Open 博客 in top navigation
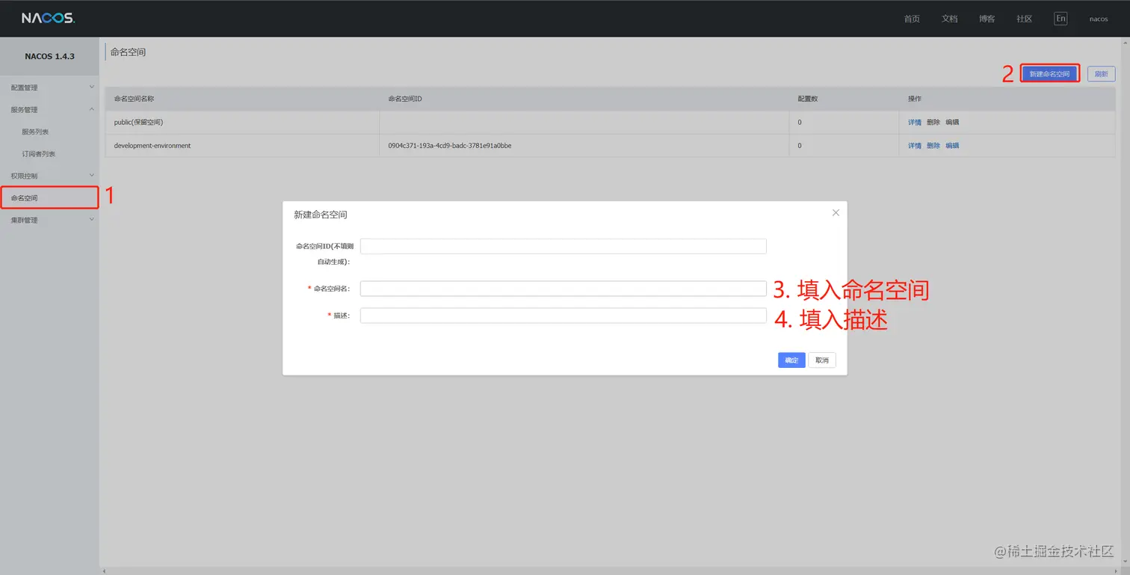1130x575 pixels. coord(987,19)
